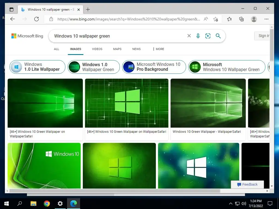Click the Sign in button

pos(262,36)
